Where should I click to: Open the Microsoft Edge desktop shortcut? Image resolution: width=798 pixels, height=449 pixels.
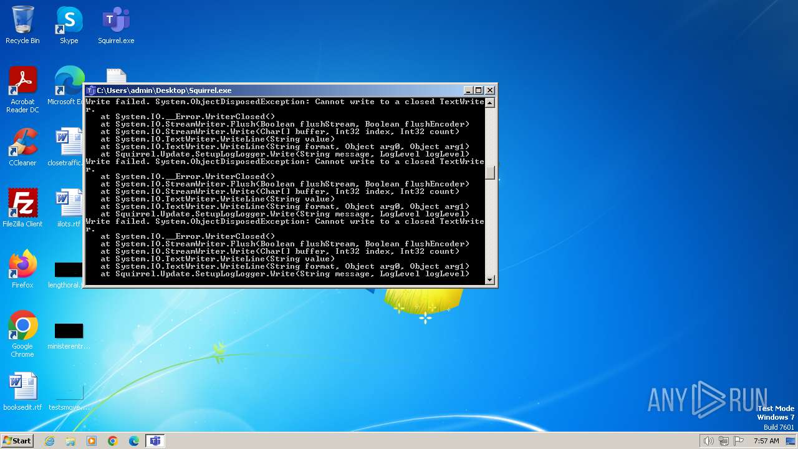(x=67, y=86)
